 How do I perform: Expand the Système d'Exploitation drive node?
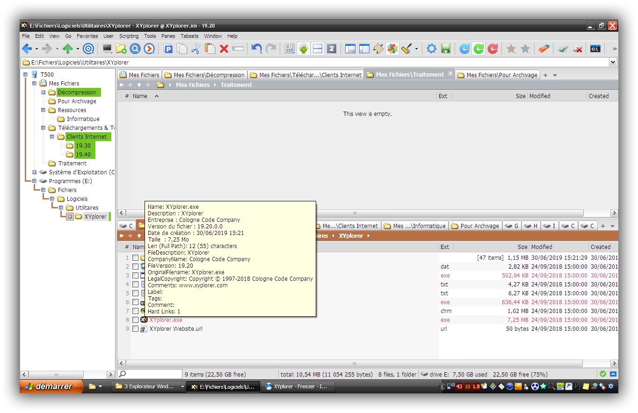click(x=34, y=172)
